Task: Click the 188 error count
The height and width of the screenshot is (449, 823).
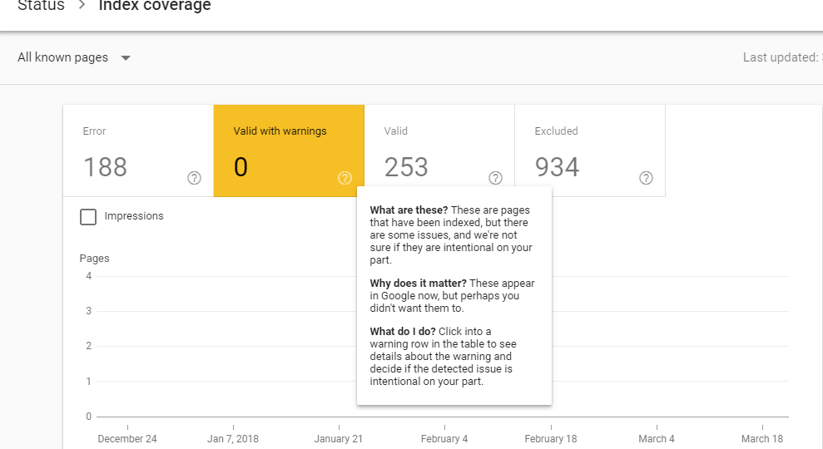Action: [x=106, y=167]
